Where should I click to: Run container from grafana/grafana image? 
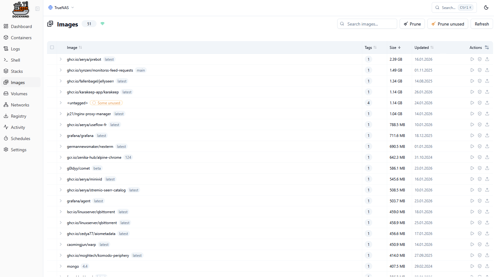point(472,135)
